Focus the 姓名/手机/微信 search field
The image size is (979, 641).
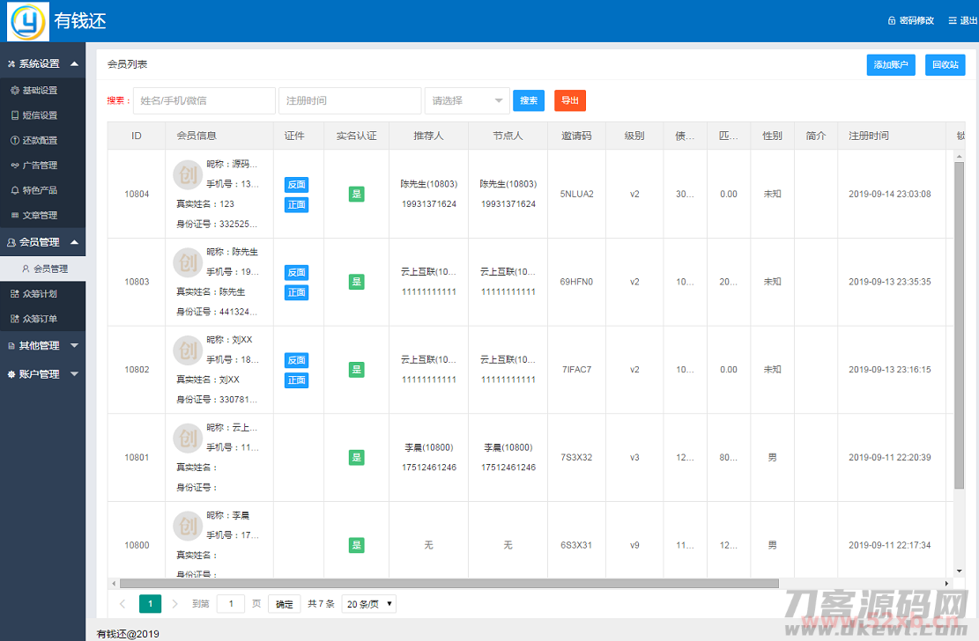204,100
